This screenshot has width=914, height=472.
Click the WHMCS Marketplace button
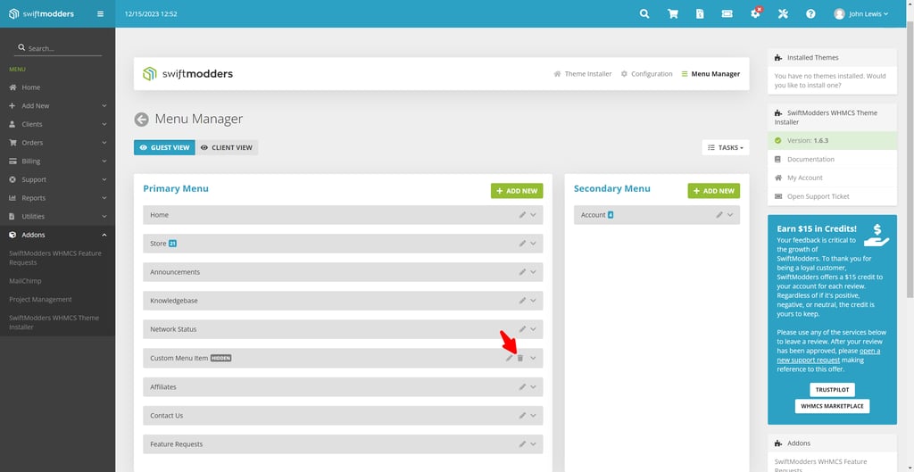click(833, 406)
